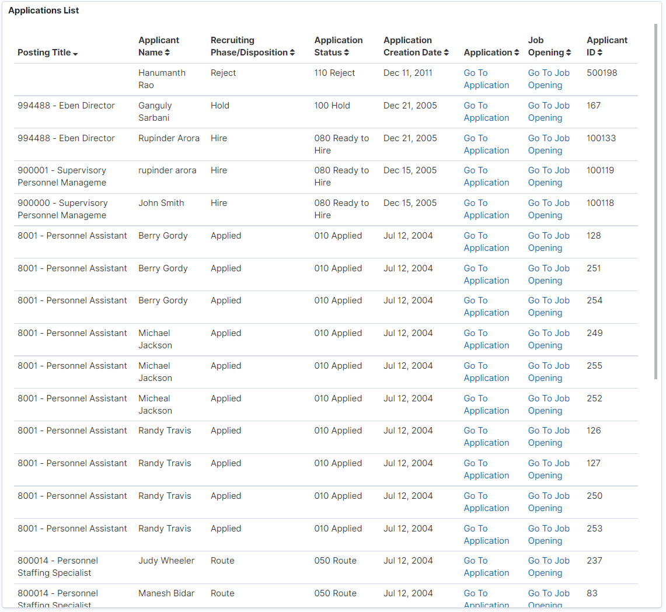
Task: Click the Application Creation Date sort icon
Action: point(447,53)
